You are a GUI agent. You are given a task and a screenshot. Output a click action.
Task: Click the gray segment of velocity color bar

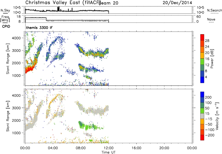coord(202,116)
